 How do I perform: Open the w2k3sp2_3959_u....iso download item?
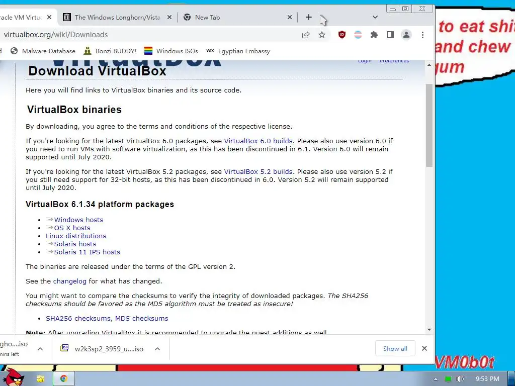click(x=102, y=349)
